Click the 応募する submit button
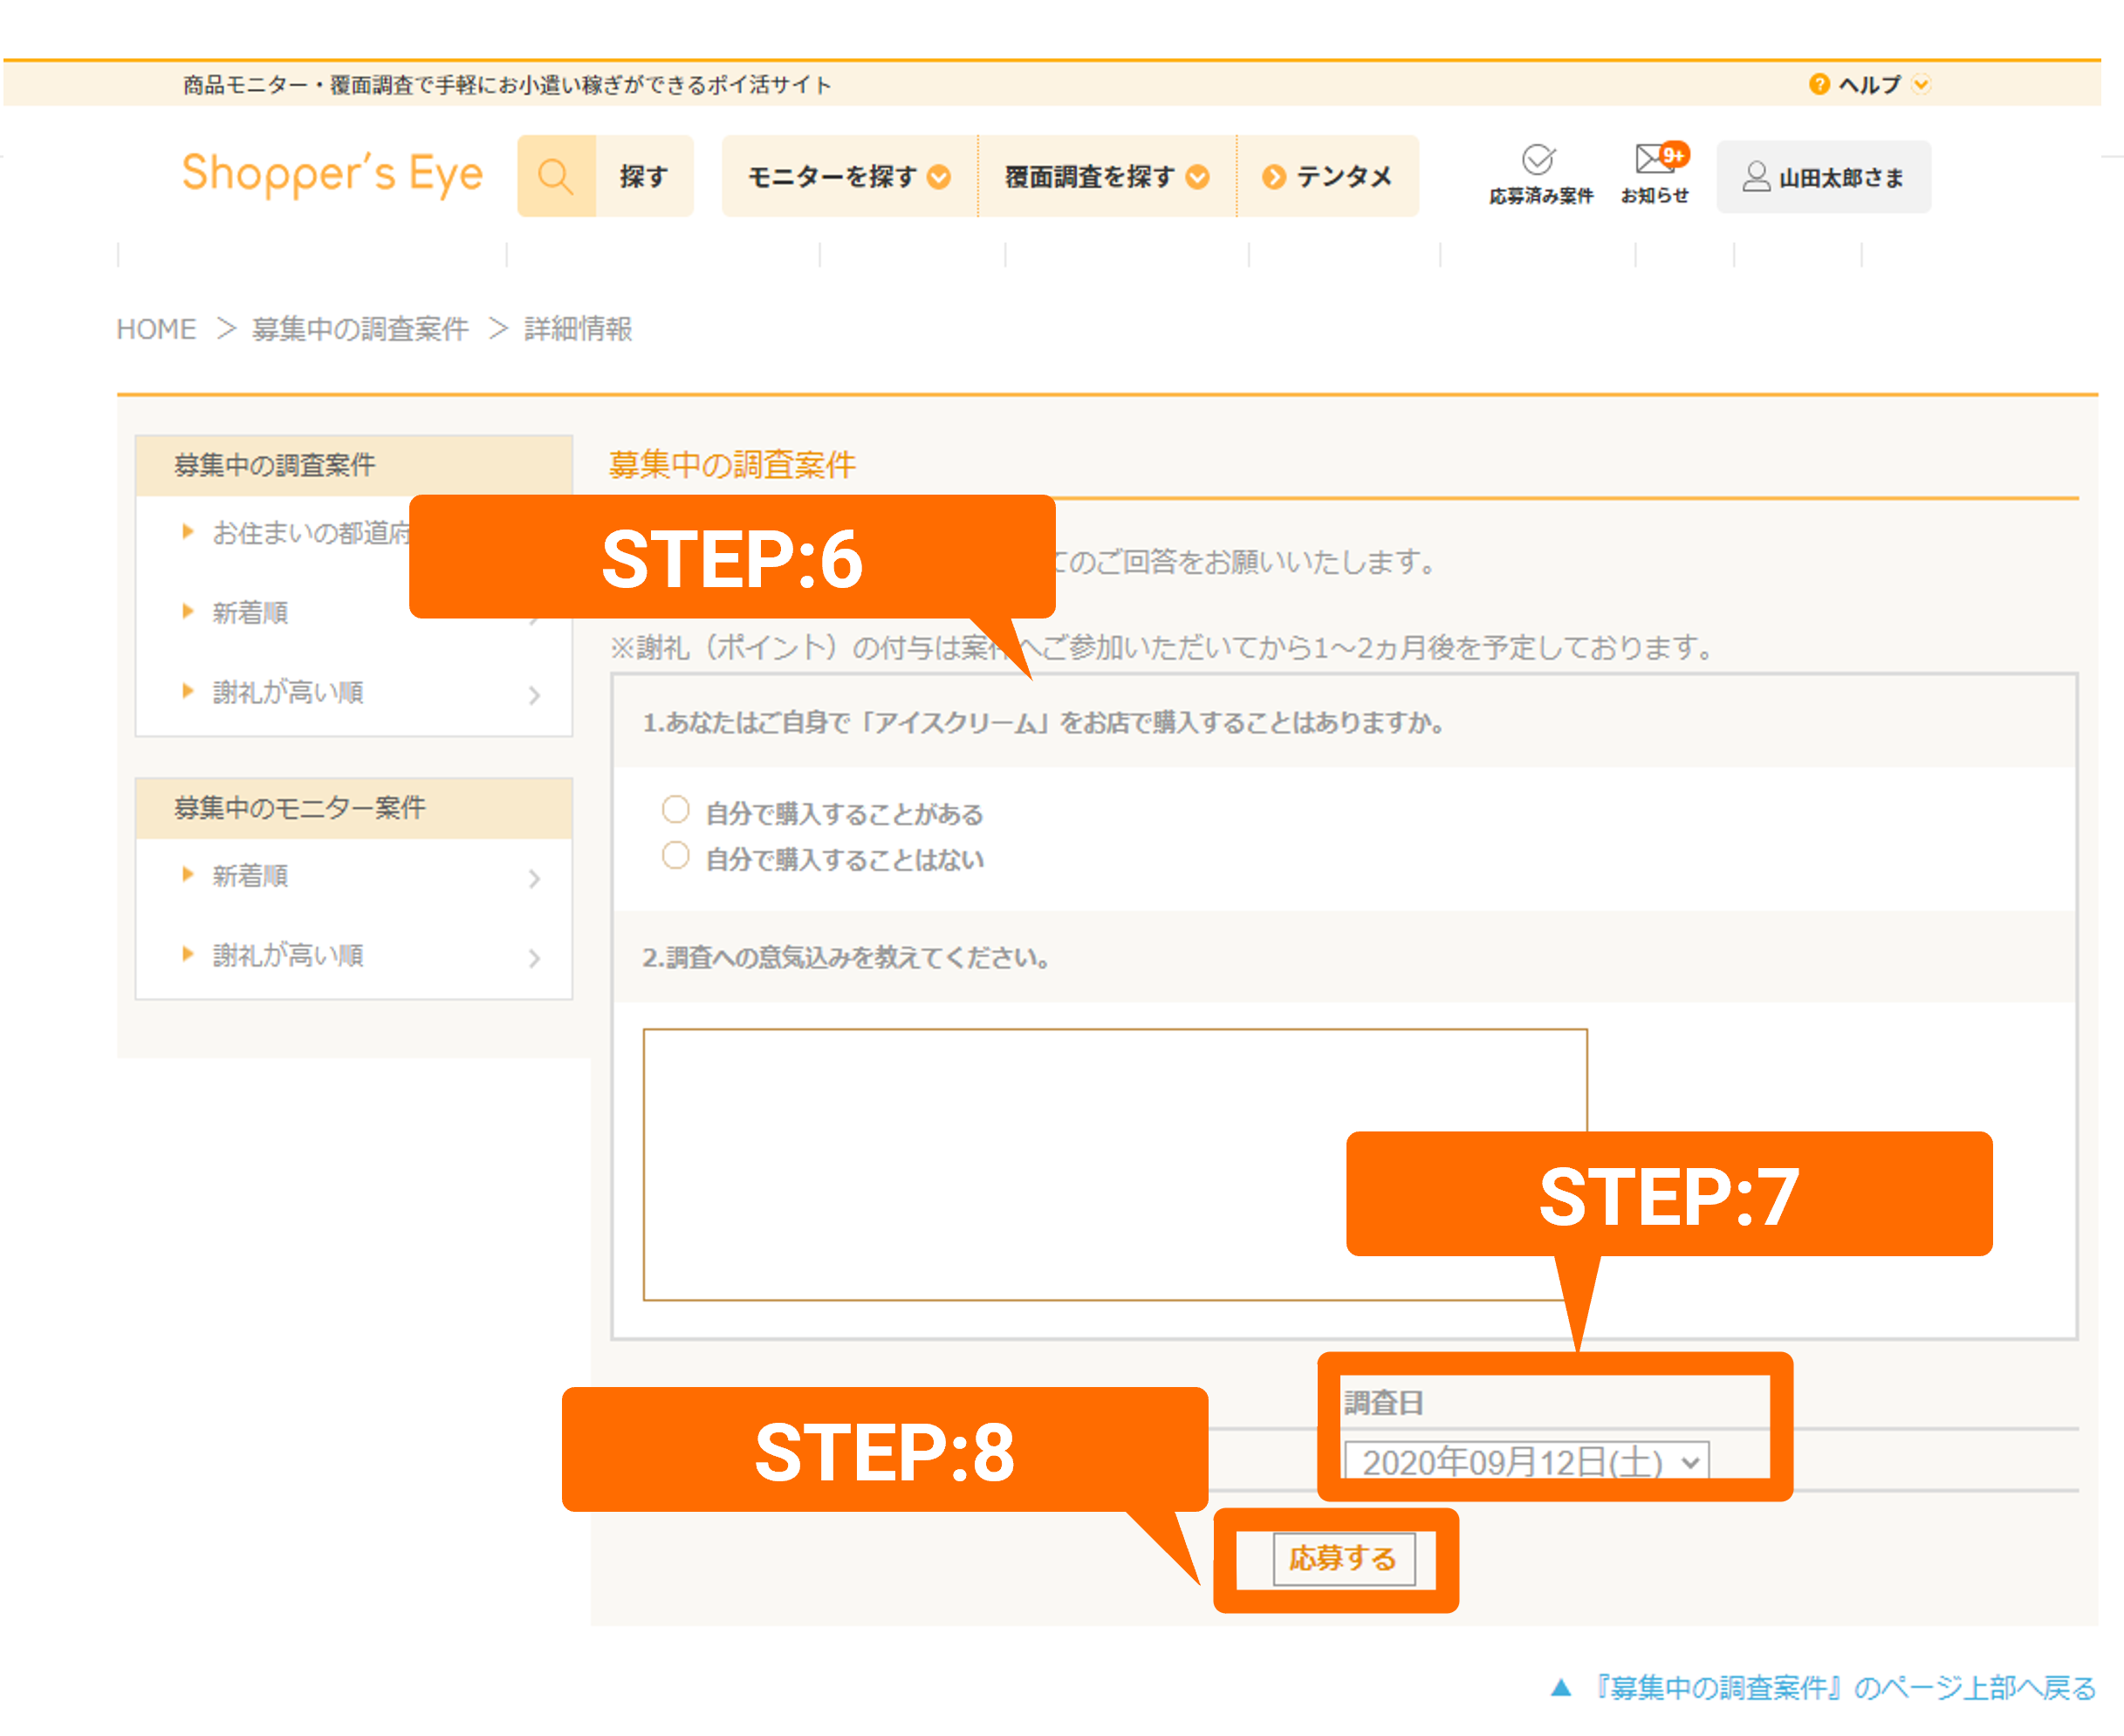 point(1344,1558)
